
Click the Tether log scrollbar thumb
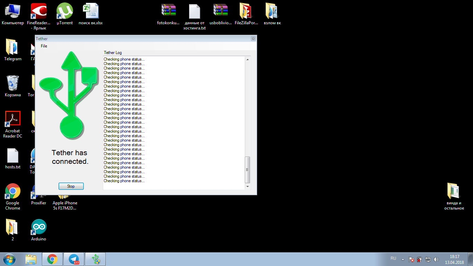[x=247, y=170]
